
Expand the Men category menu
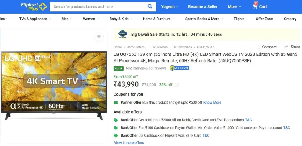[67, 19]
